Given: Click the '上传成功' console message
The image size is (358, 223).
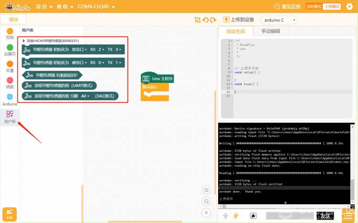Looking at the screenshot, I should (x=226, y=199).
